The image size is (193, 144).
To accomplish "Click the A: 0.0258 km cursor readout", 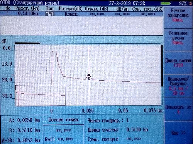I will (24, 120).
